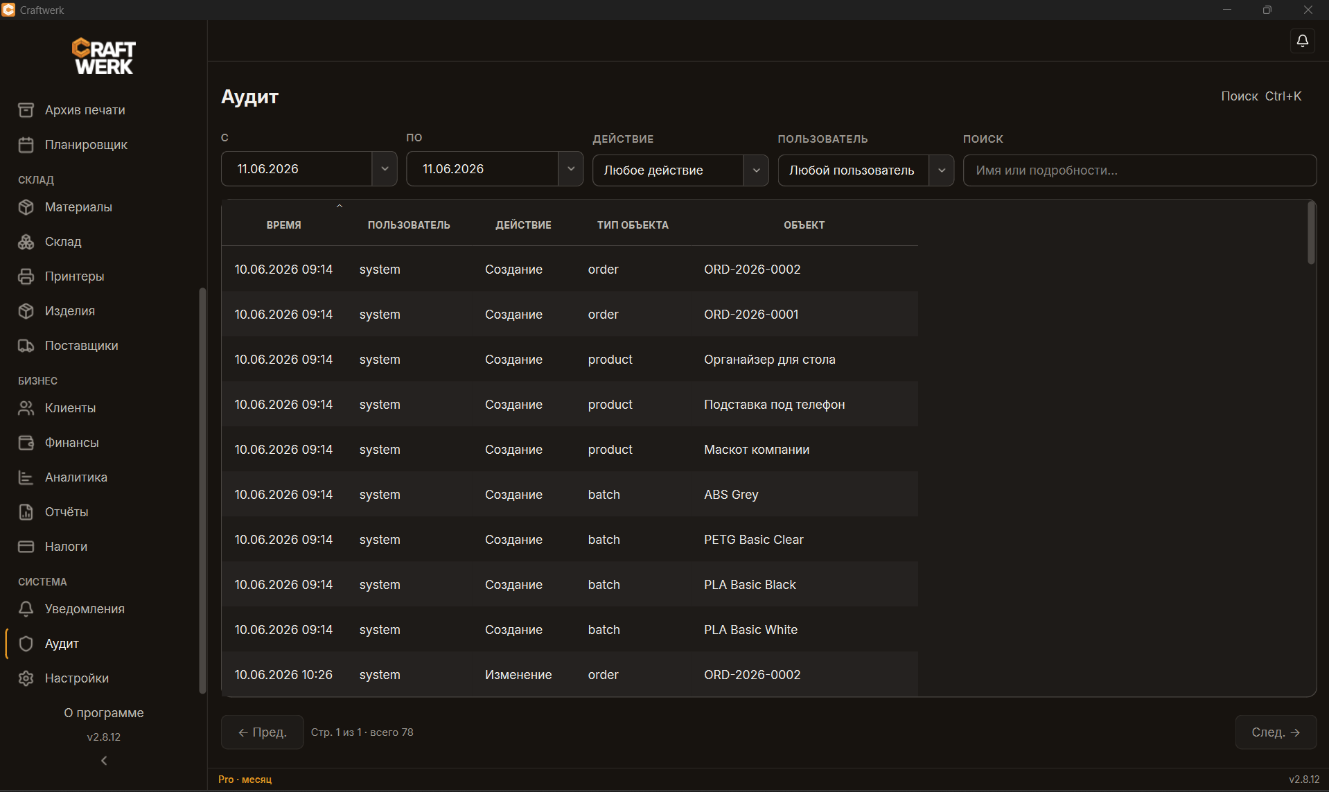Click the 'След.' next page button
The image size is (1329, 792).
pyautogui.click(x=1276, y=732)
